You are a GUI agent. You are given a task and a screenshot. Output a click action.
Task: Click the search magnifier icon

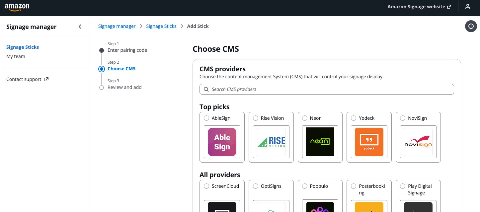pos(206,89)
